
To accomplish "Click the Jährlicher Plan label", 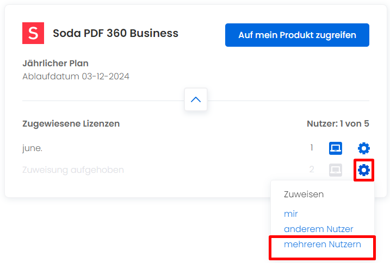I will [x=55, y=64].
